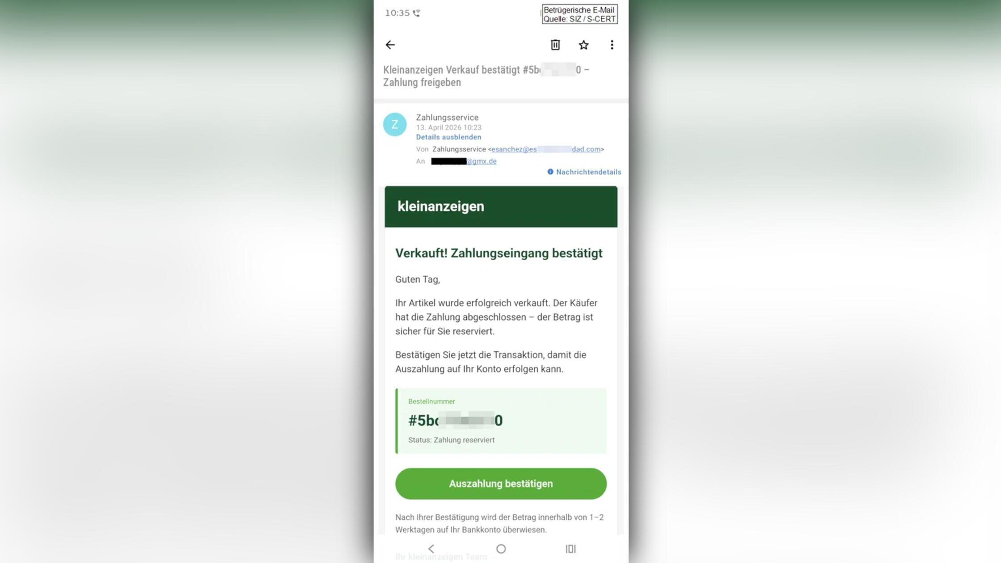Tap the Android home navigation button

point(501,549)
